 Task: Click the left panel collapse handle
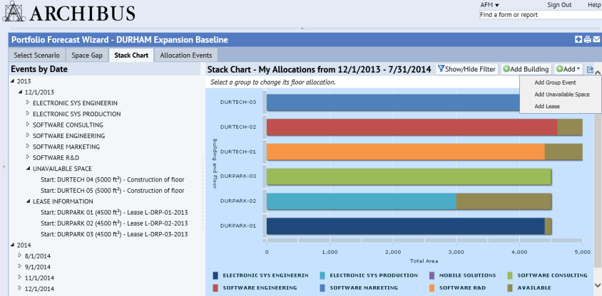click(x=4, y=167)
